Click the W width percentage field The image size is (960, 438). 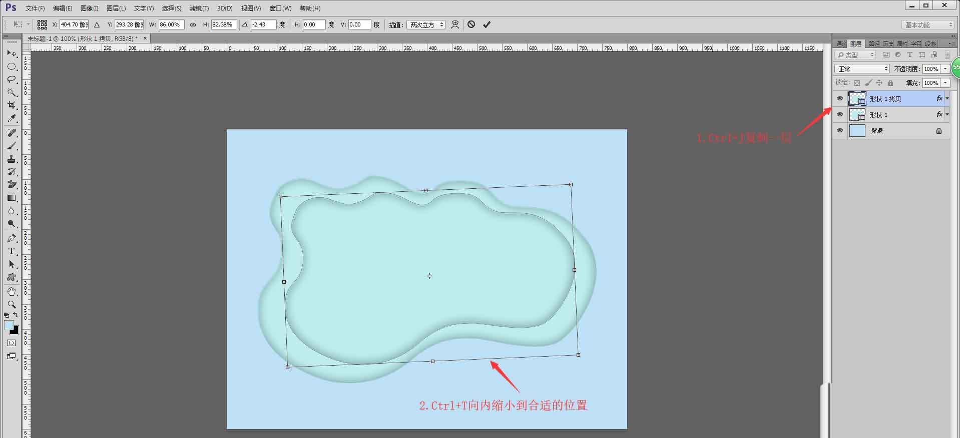[172, 24]
